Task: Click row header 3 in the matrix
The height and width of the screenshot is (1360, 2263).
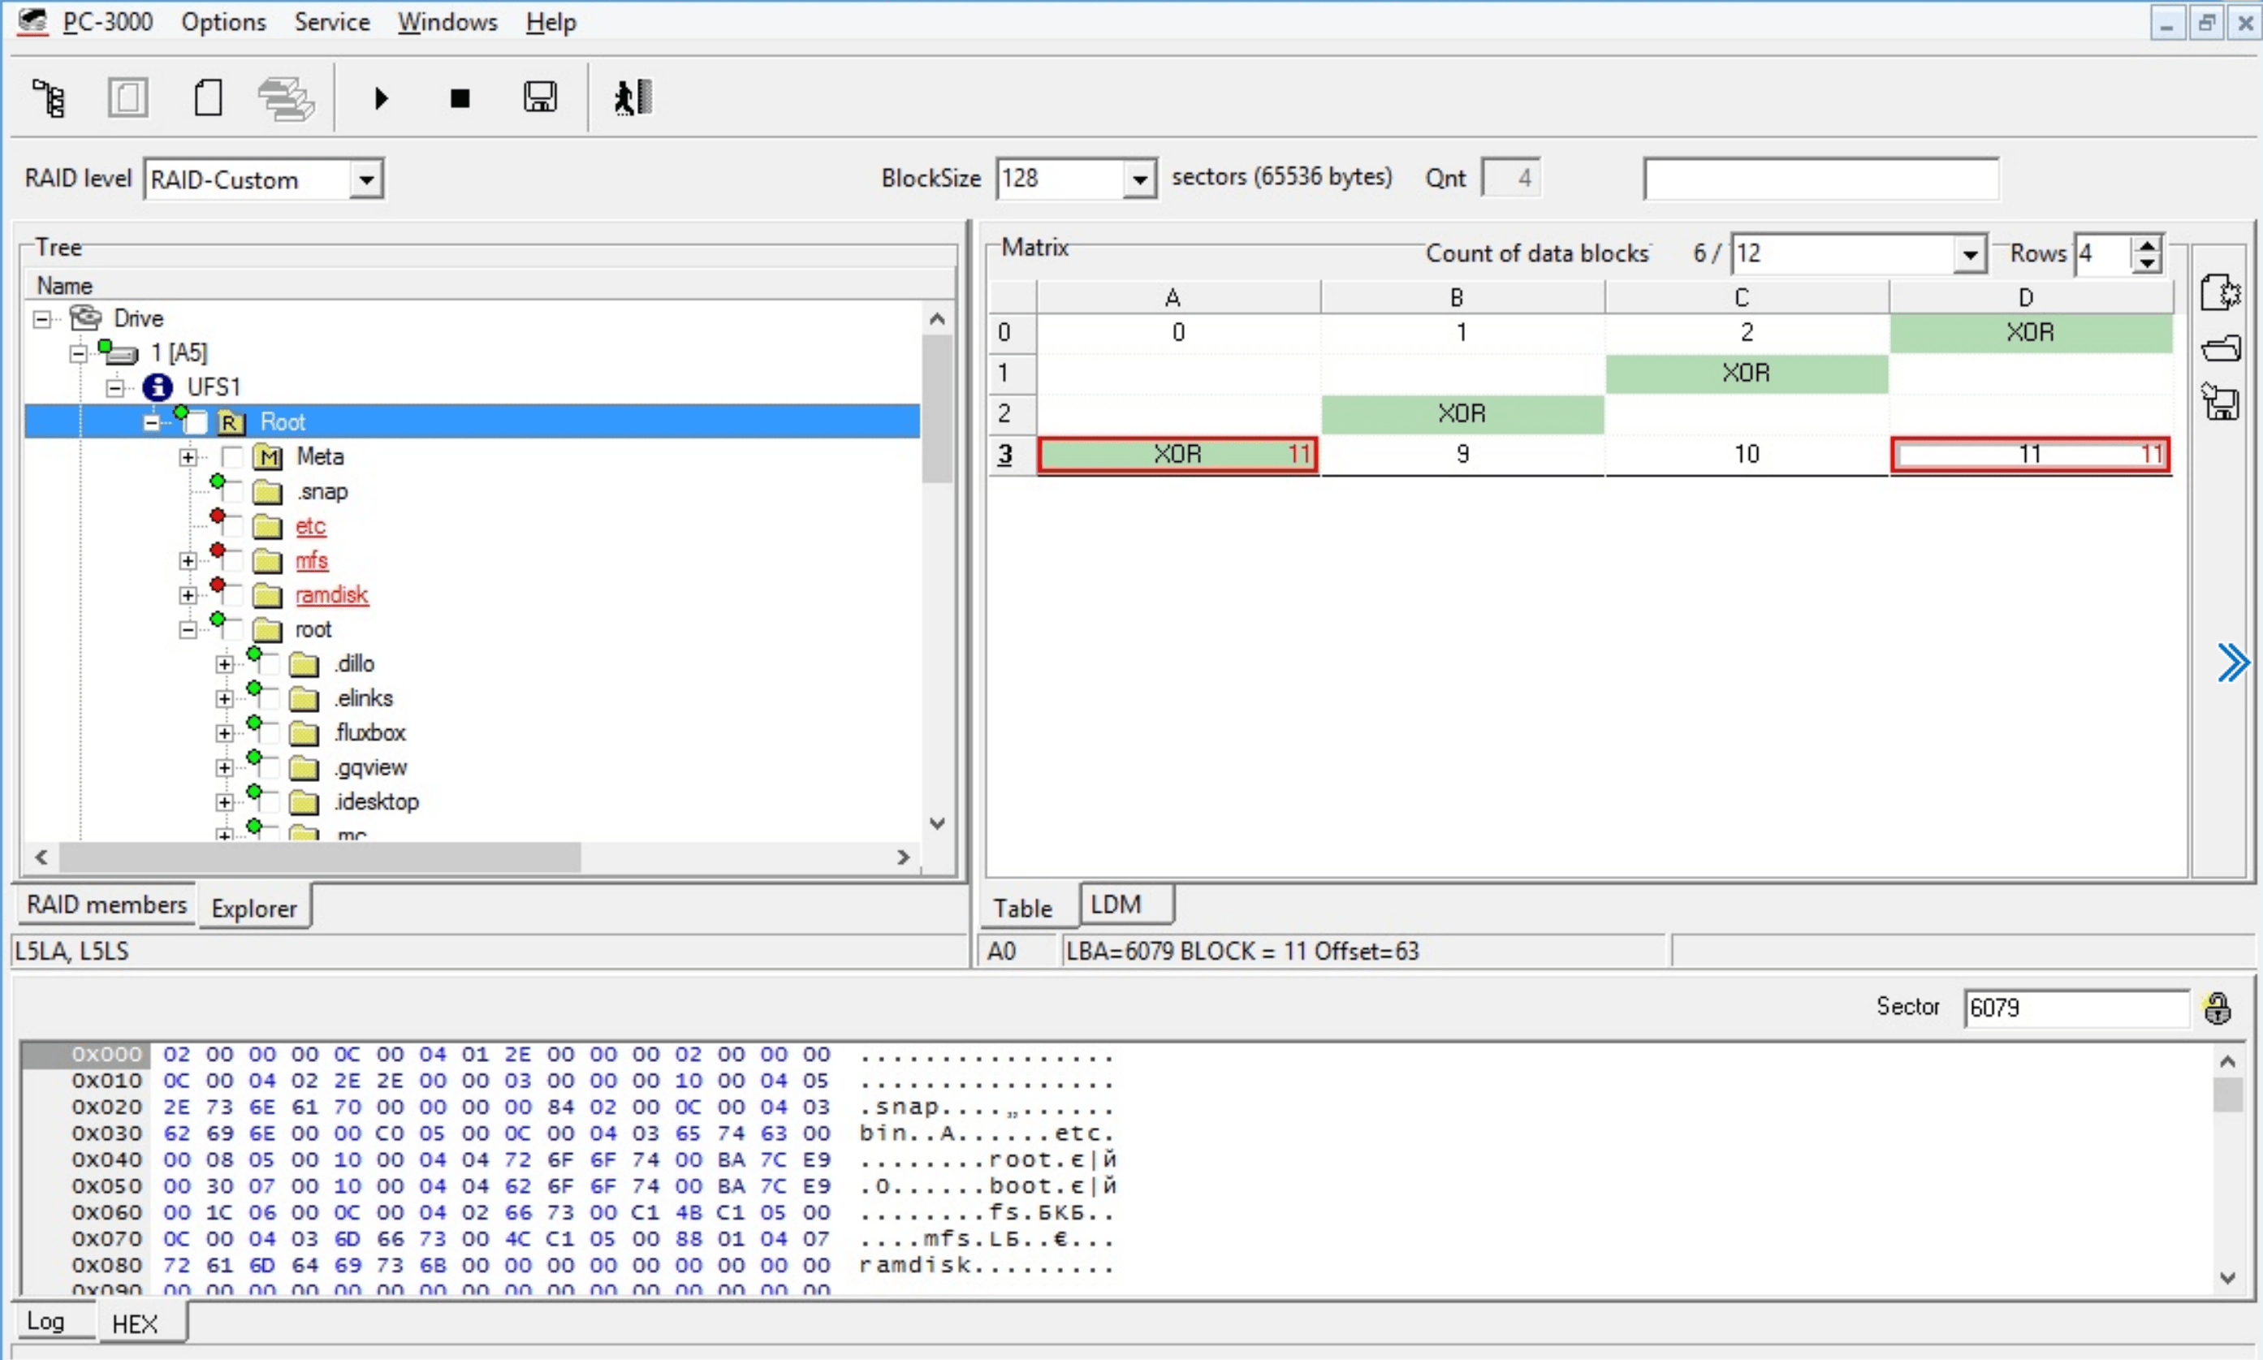Action: [x=1012, y=455]
